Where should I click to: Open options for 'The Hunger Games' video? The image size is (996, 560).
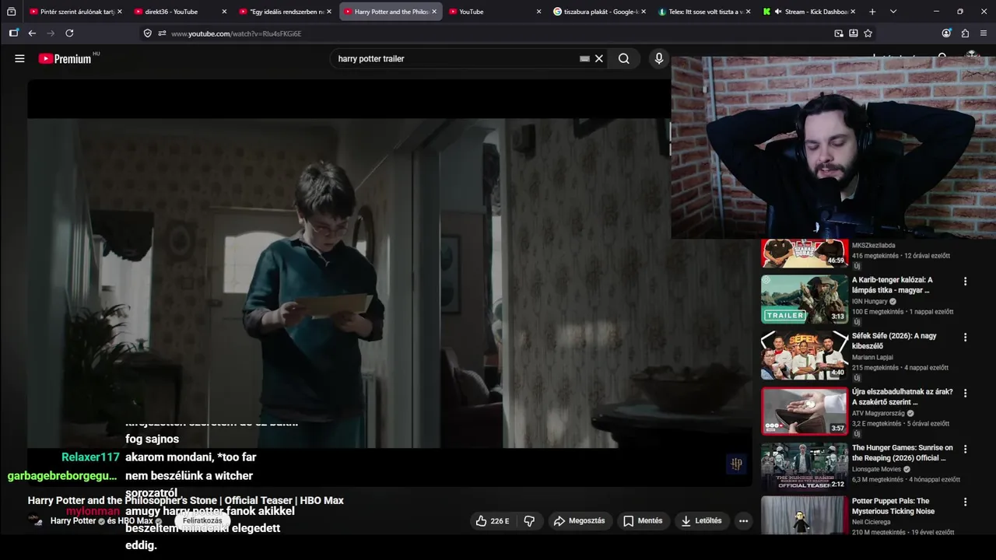965,450
